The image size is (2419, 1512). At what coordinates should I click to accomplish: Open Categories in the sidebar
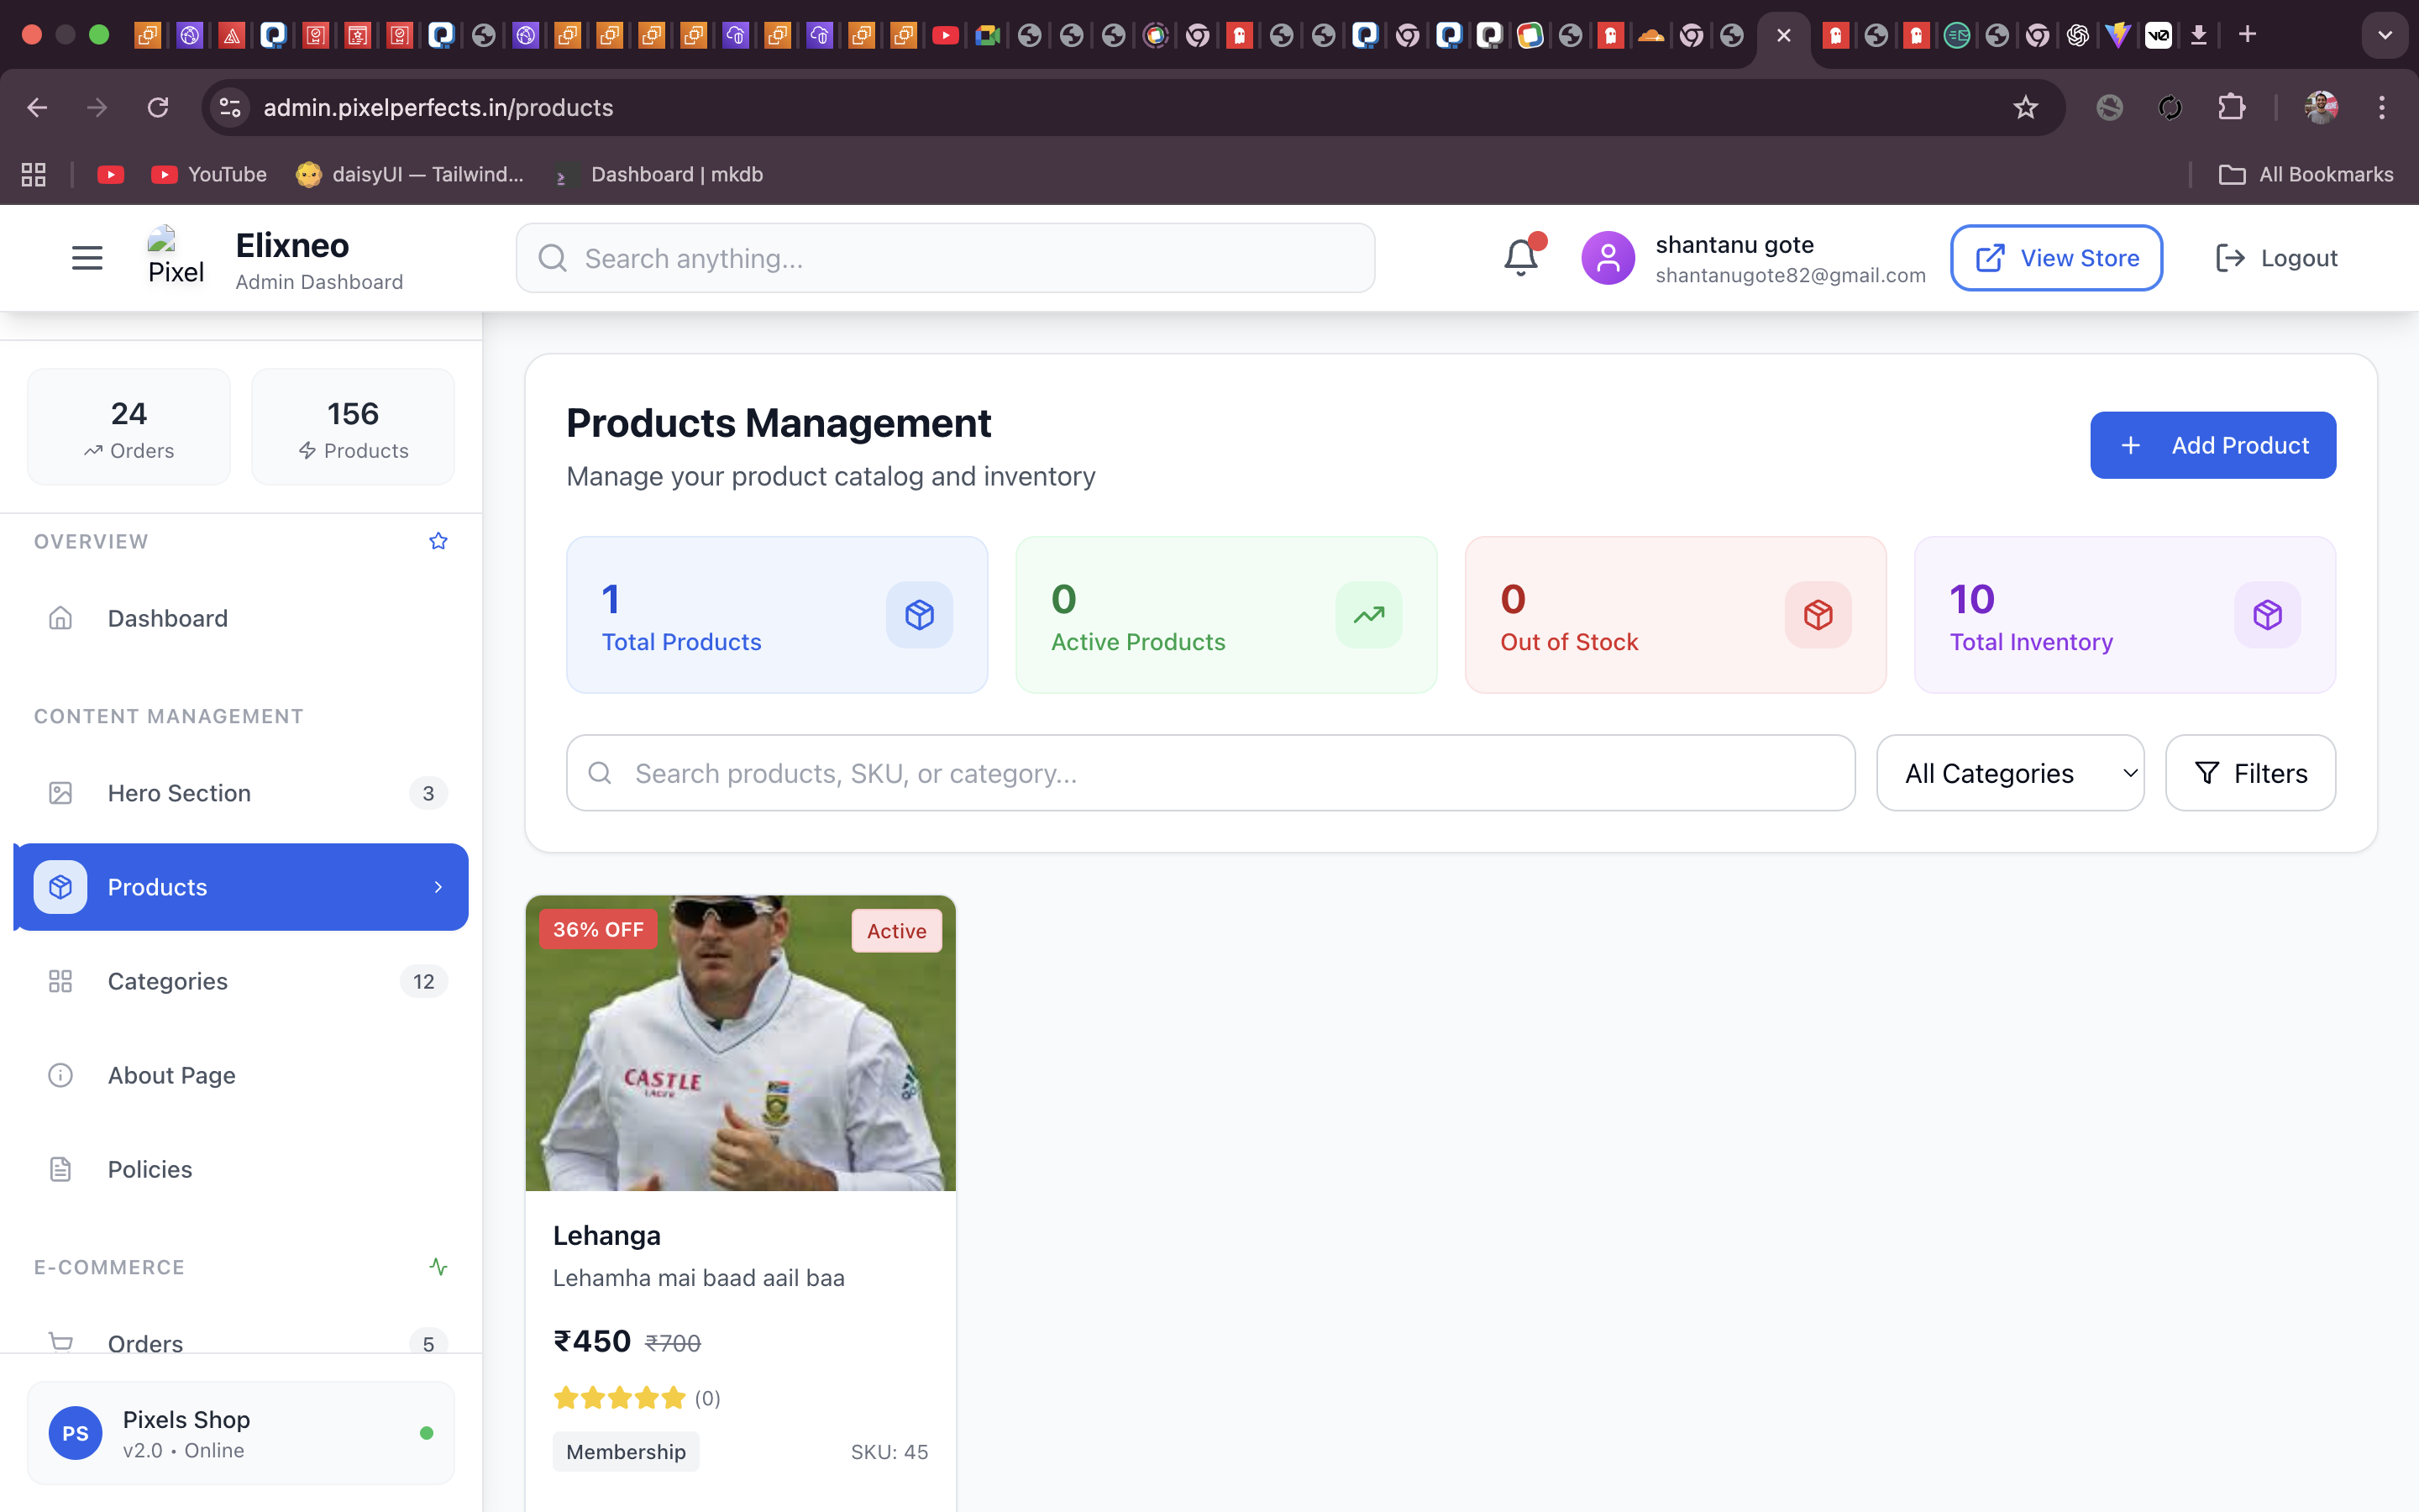168,981
